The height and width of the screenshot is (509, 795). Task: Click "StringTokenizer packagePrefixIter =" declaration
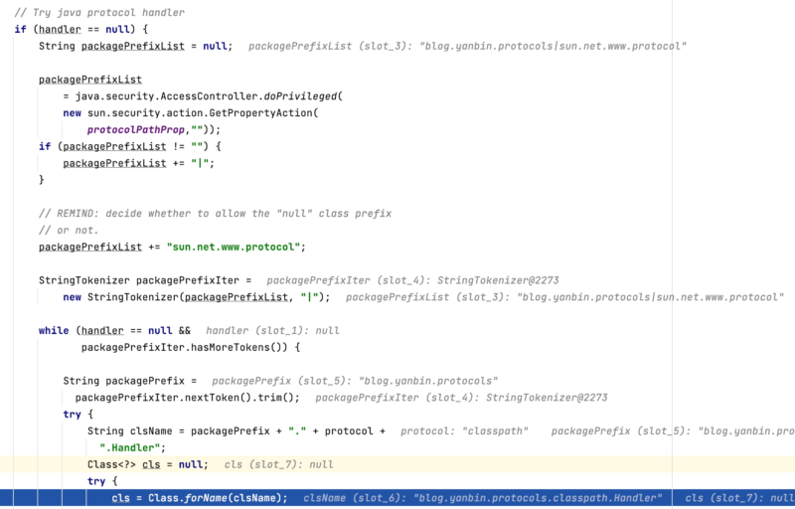tap(145, 280)
